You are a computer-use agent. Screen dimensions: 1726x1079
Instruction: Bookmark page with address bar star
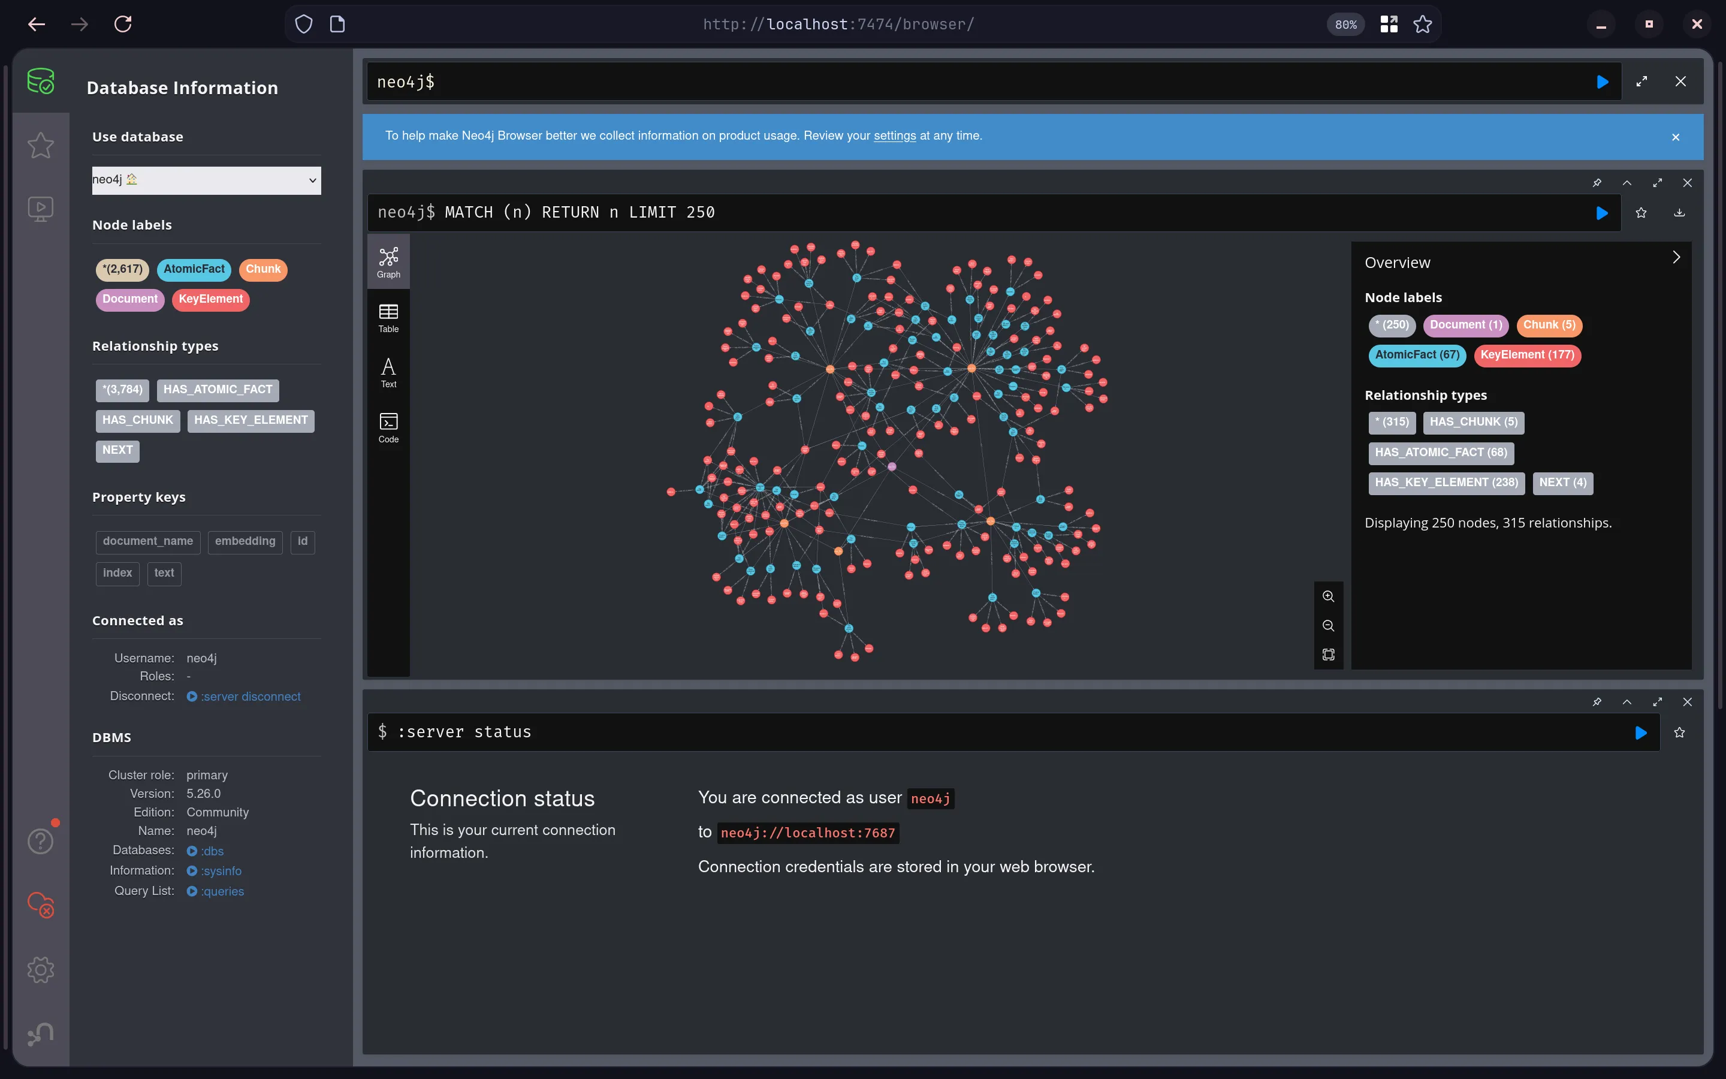click(x=1423, y=24)
